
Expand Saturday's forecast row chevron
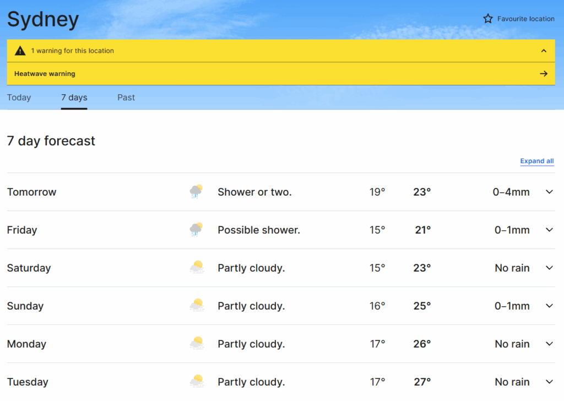pyautogui.click(x=549, y=268)
